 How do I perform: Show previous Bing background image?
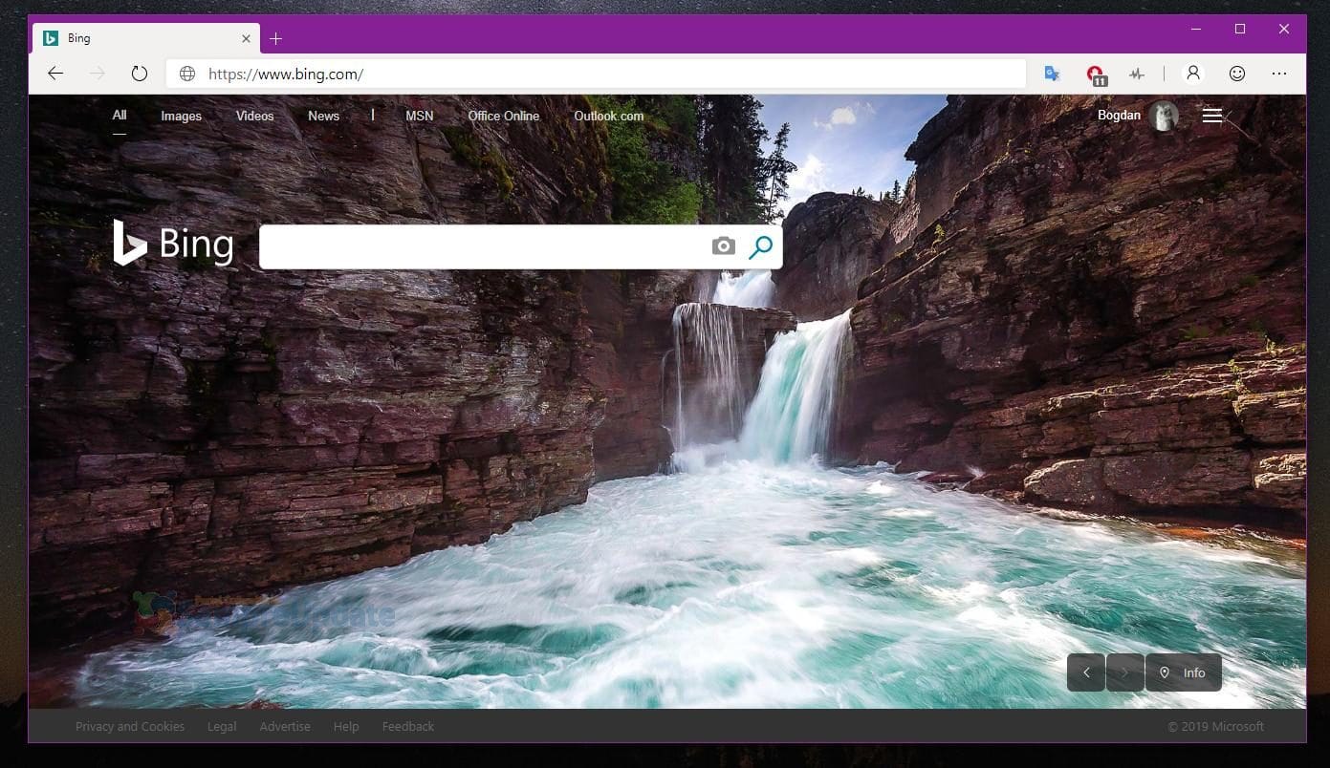coord(1086,672)
